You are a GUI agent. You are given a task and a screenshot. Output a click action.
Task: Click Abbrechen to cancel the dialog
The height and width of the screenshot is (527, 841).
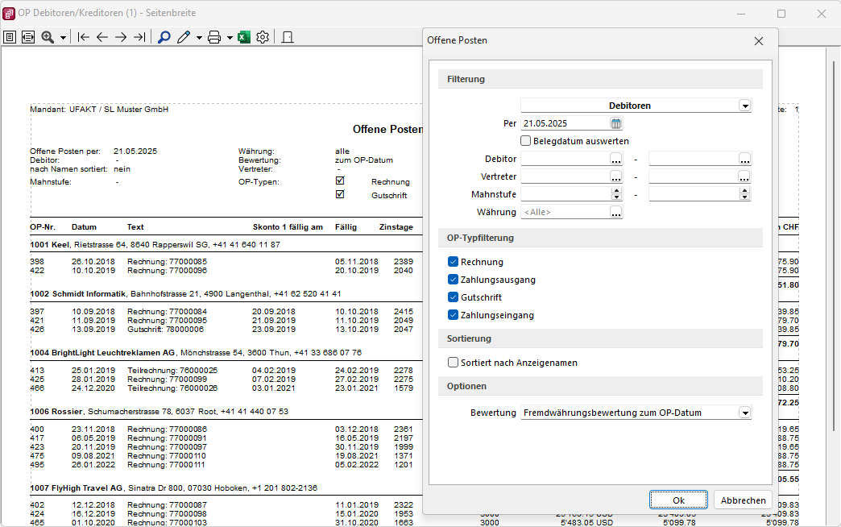[x=743, y=500]
